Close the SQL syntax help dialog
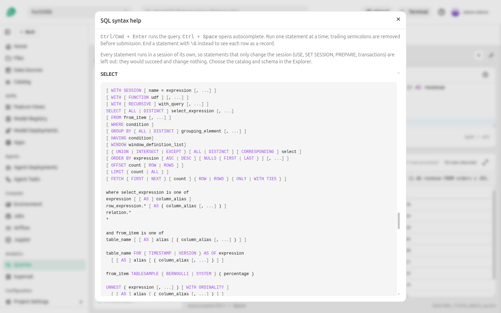The width and height of the screenshot is (501, 313). 398,19
